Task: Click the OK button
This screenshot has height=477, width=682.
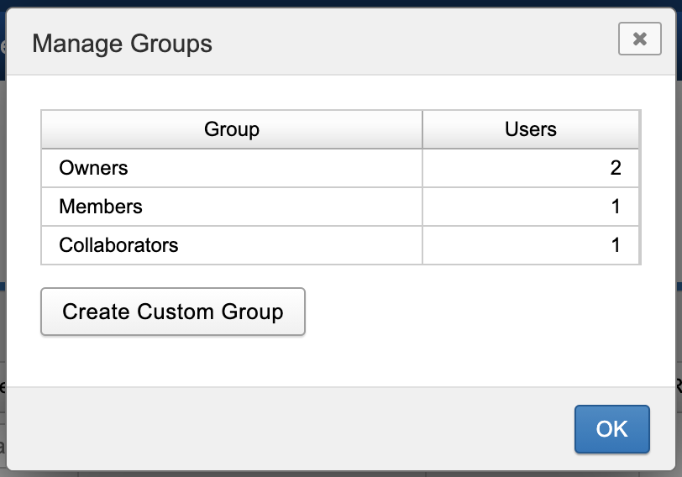Action: point(611,429)
